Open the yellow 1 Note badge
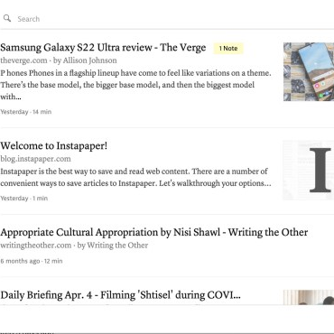Screen dimensions: 334x334 click(228, 48)
